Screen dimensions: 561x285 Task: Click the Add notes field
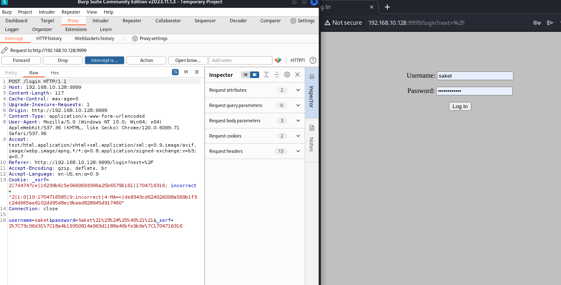point(241,60)
